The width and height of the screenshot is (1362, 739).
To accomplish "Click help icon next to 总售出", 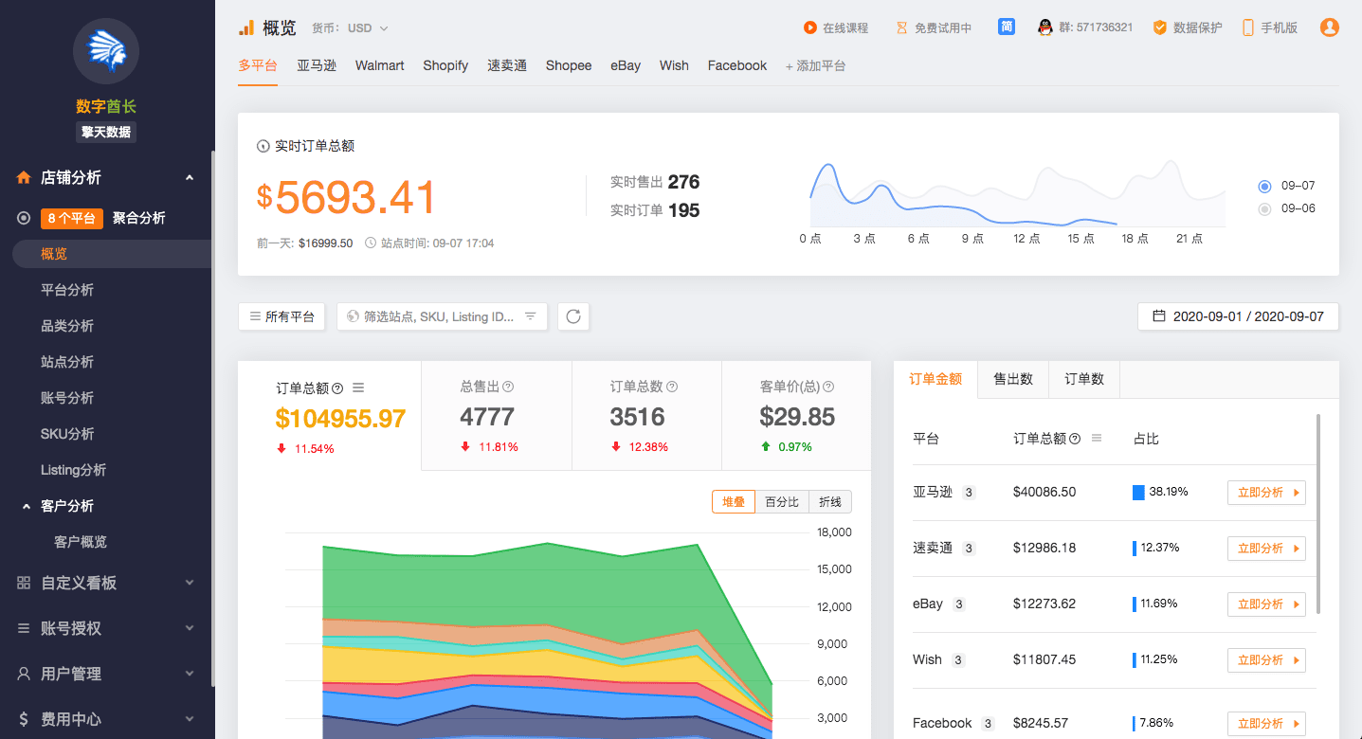I will (x=508, y=387).
